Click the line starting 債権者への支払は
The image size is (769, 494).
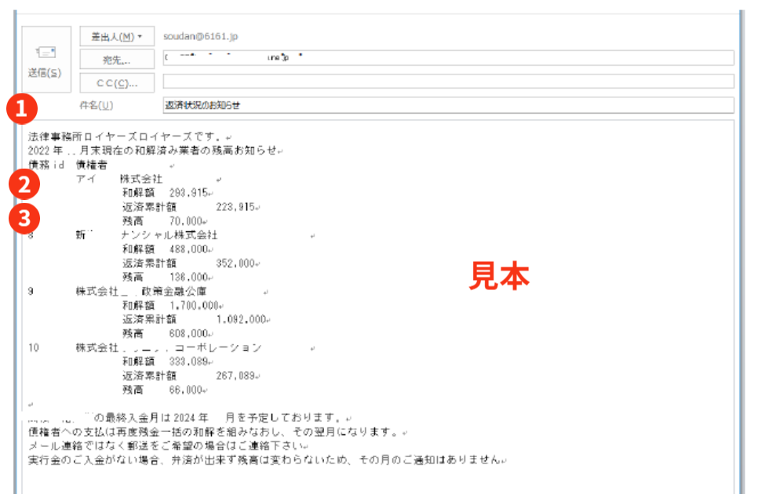[x=217, y=432]
